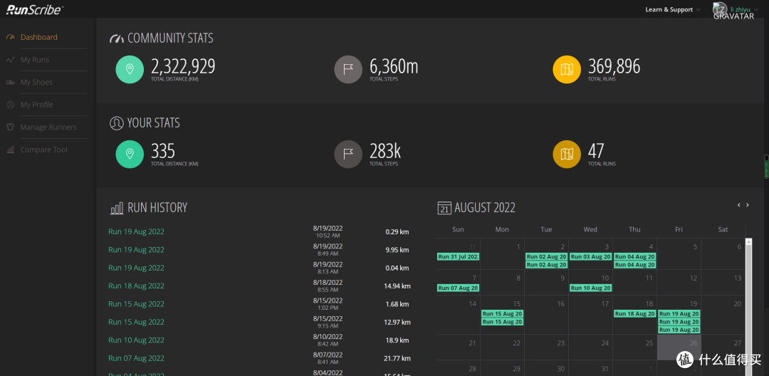The width and height of the screenshot is (769, 376).
Task: Click community total distance pin icon
Action: [x=130, y=69]
